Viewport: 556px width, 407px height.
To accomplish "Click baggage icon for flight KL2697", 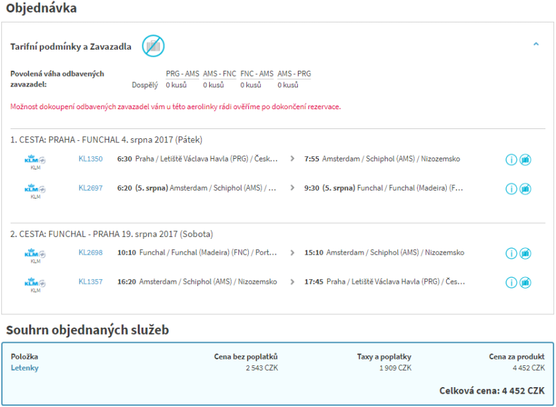I will pos(526,189).
